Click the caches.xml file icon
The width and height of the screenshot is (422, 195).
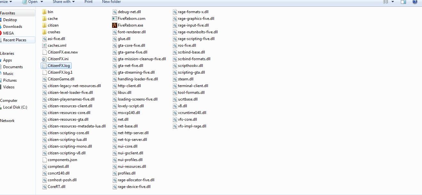pyautogui.click(x=44, y=45)
